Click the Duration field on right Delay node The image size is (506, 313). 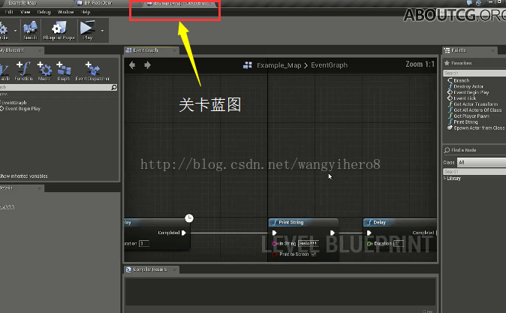pyautogui.click(x=399, y=244)
